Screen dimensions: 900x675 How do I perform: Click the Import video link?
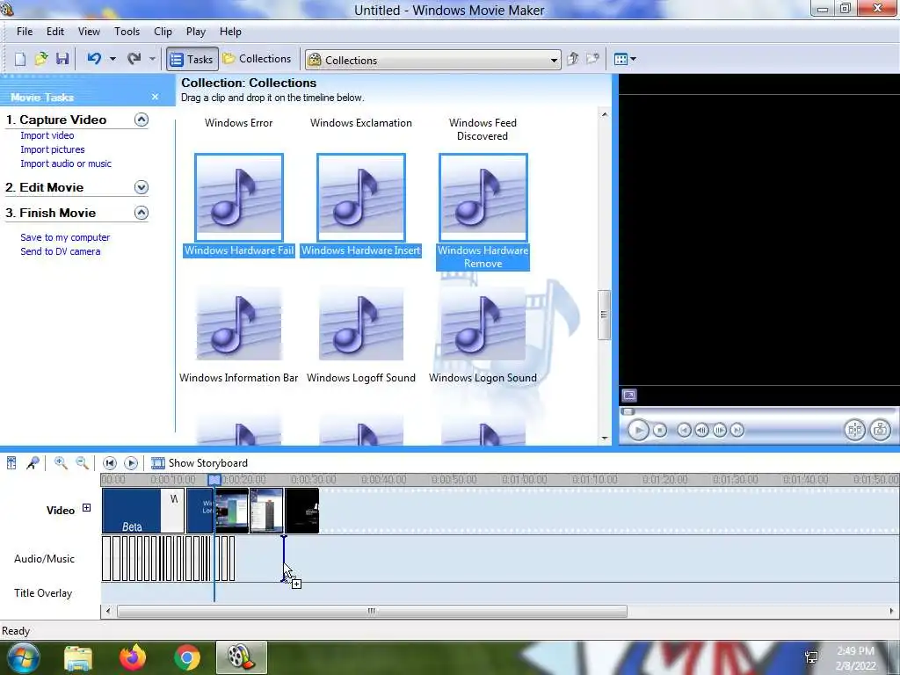coord(47,135)
